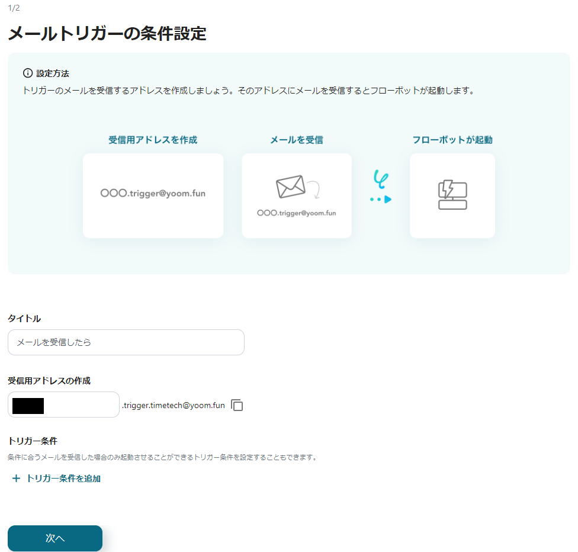Click the flowbot lightning icon card
Image resolution: width=578 pixels, height=552 pixels.
coord(452,195)
